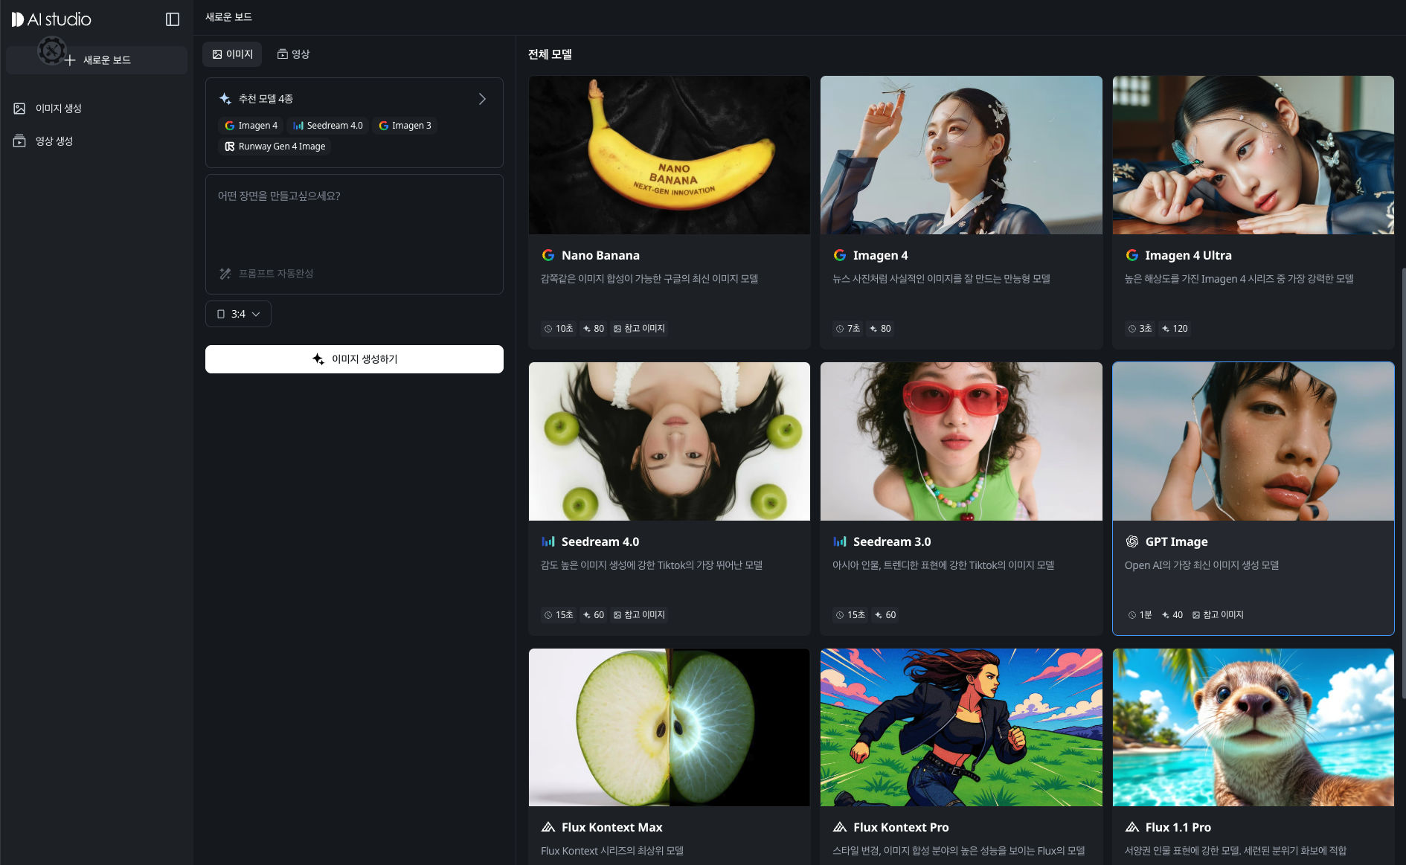1406x865 pixels.
Task: Select the Imagen 4 recommended chip
Action: coord(251,126)
